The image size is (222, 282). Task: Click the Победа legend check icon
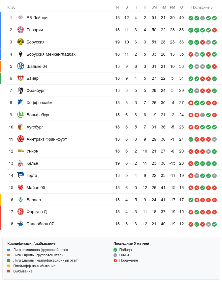[x=115, y=250]
